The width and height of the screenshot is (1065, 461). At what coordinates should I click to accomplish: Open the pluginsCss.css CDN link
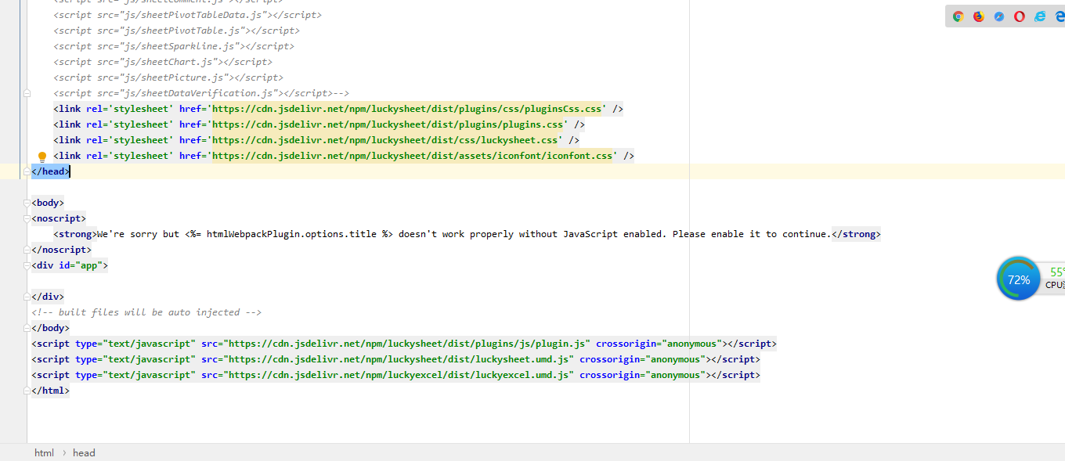pos(408,108)
